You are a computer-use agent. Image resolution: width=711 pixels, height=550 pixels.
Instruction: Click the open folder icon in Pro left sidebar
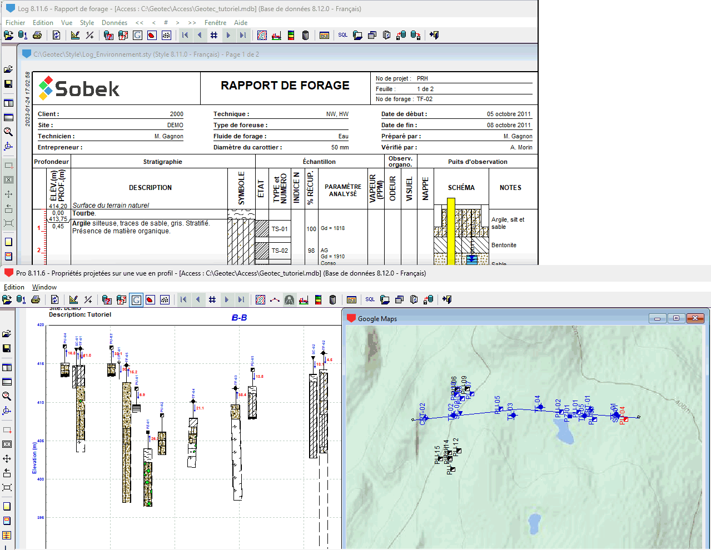[7, 334]
